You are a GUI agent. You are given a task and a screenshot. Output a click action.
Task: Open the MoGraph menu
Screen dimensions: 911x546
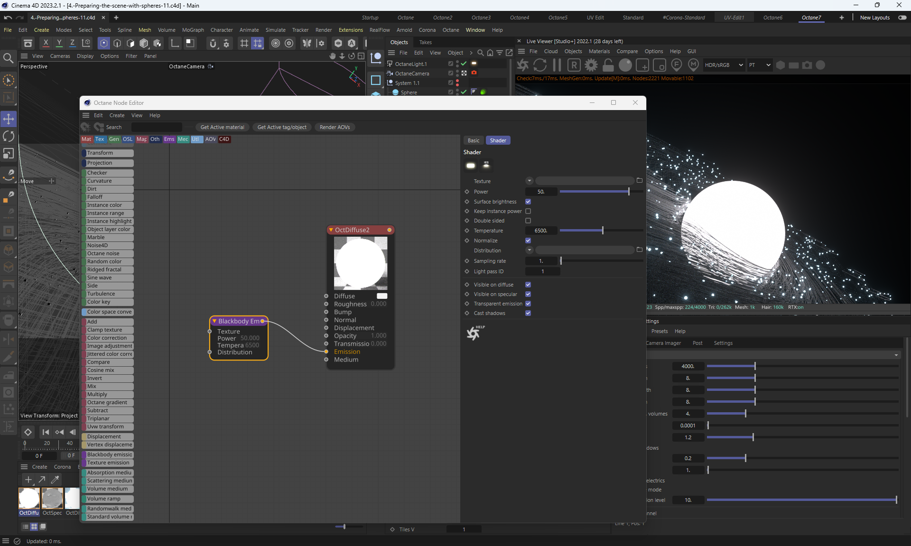click(x=193, y=30)
